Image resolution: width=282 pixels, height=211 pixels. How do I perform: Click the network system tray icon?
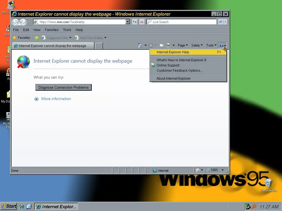pos(248,207)
